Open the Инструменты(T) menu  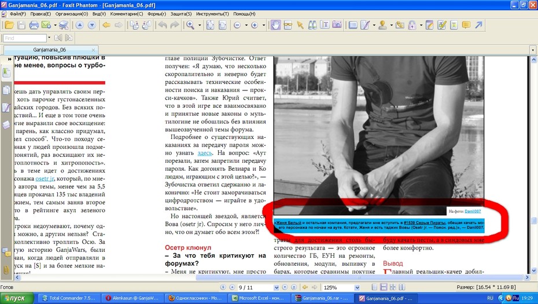pos(212,14)
